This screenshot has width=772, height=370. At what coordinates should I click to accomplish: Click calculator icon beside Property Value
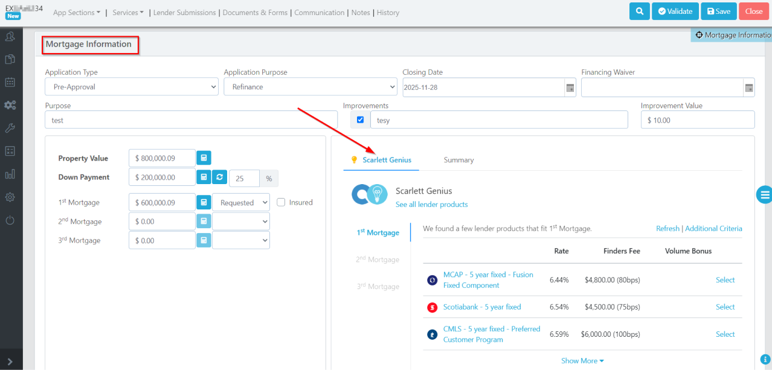[x=204, y=158]
